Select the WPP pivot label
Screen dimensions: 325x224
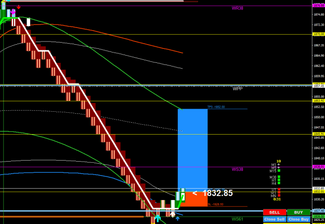coord(238,89)
